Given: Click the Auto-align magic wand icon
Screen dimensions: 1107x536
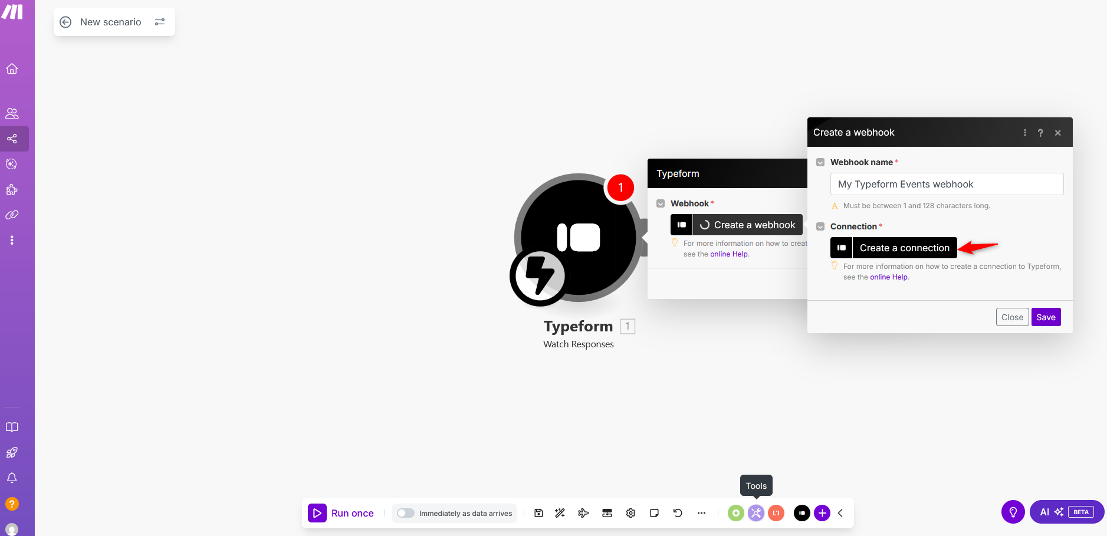Looking at the screenshot, I should [560, 513].
